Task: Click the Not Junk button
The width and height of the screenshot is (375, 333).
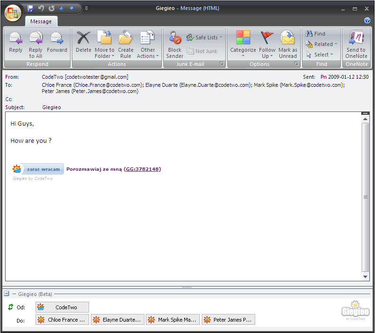Action: click(202, 51)
